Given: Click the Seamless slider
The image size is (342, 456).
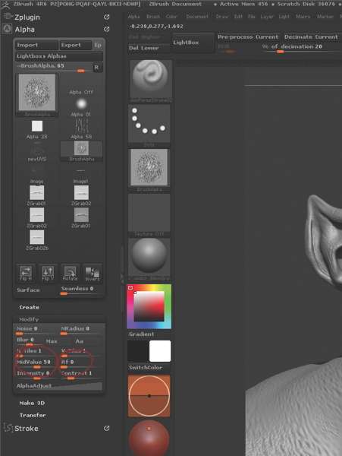Looking at the screenshot, I should [x=81, y=290].
